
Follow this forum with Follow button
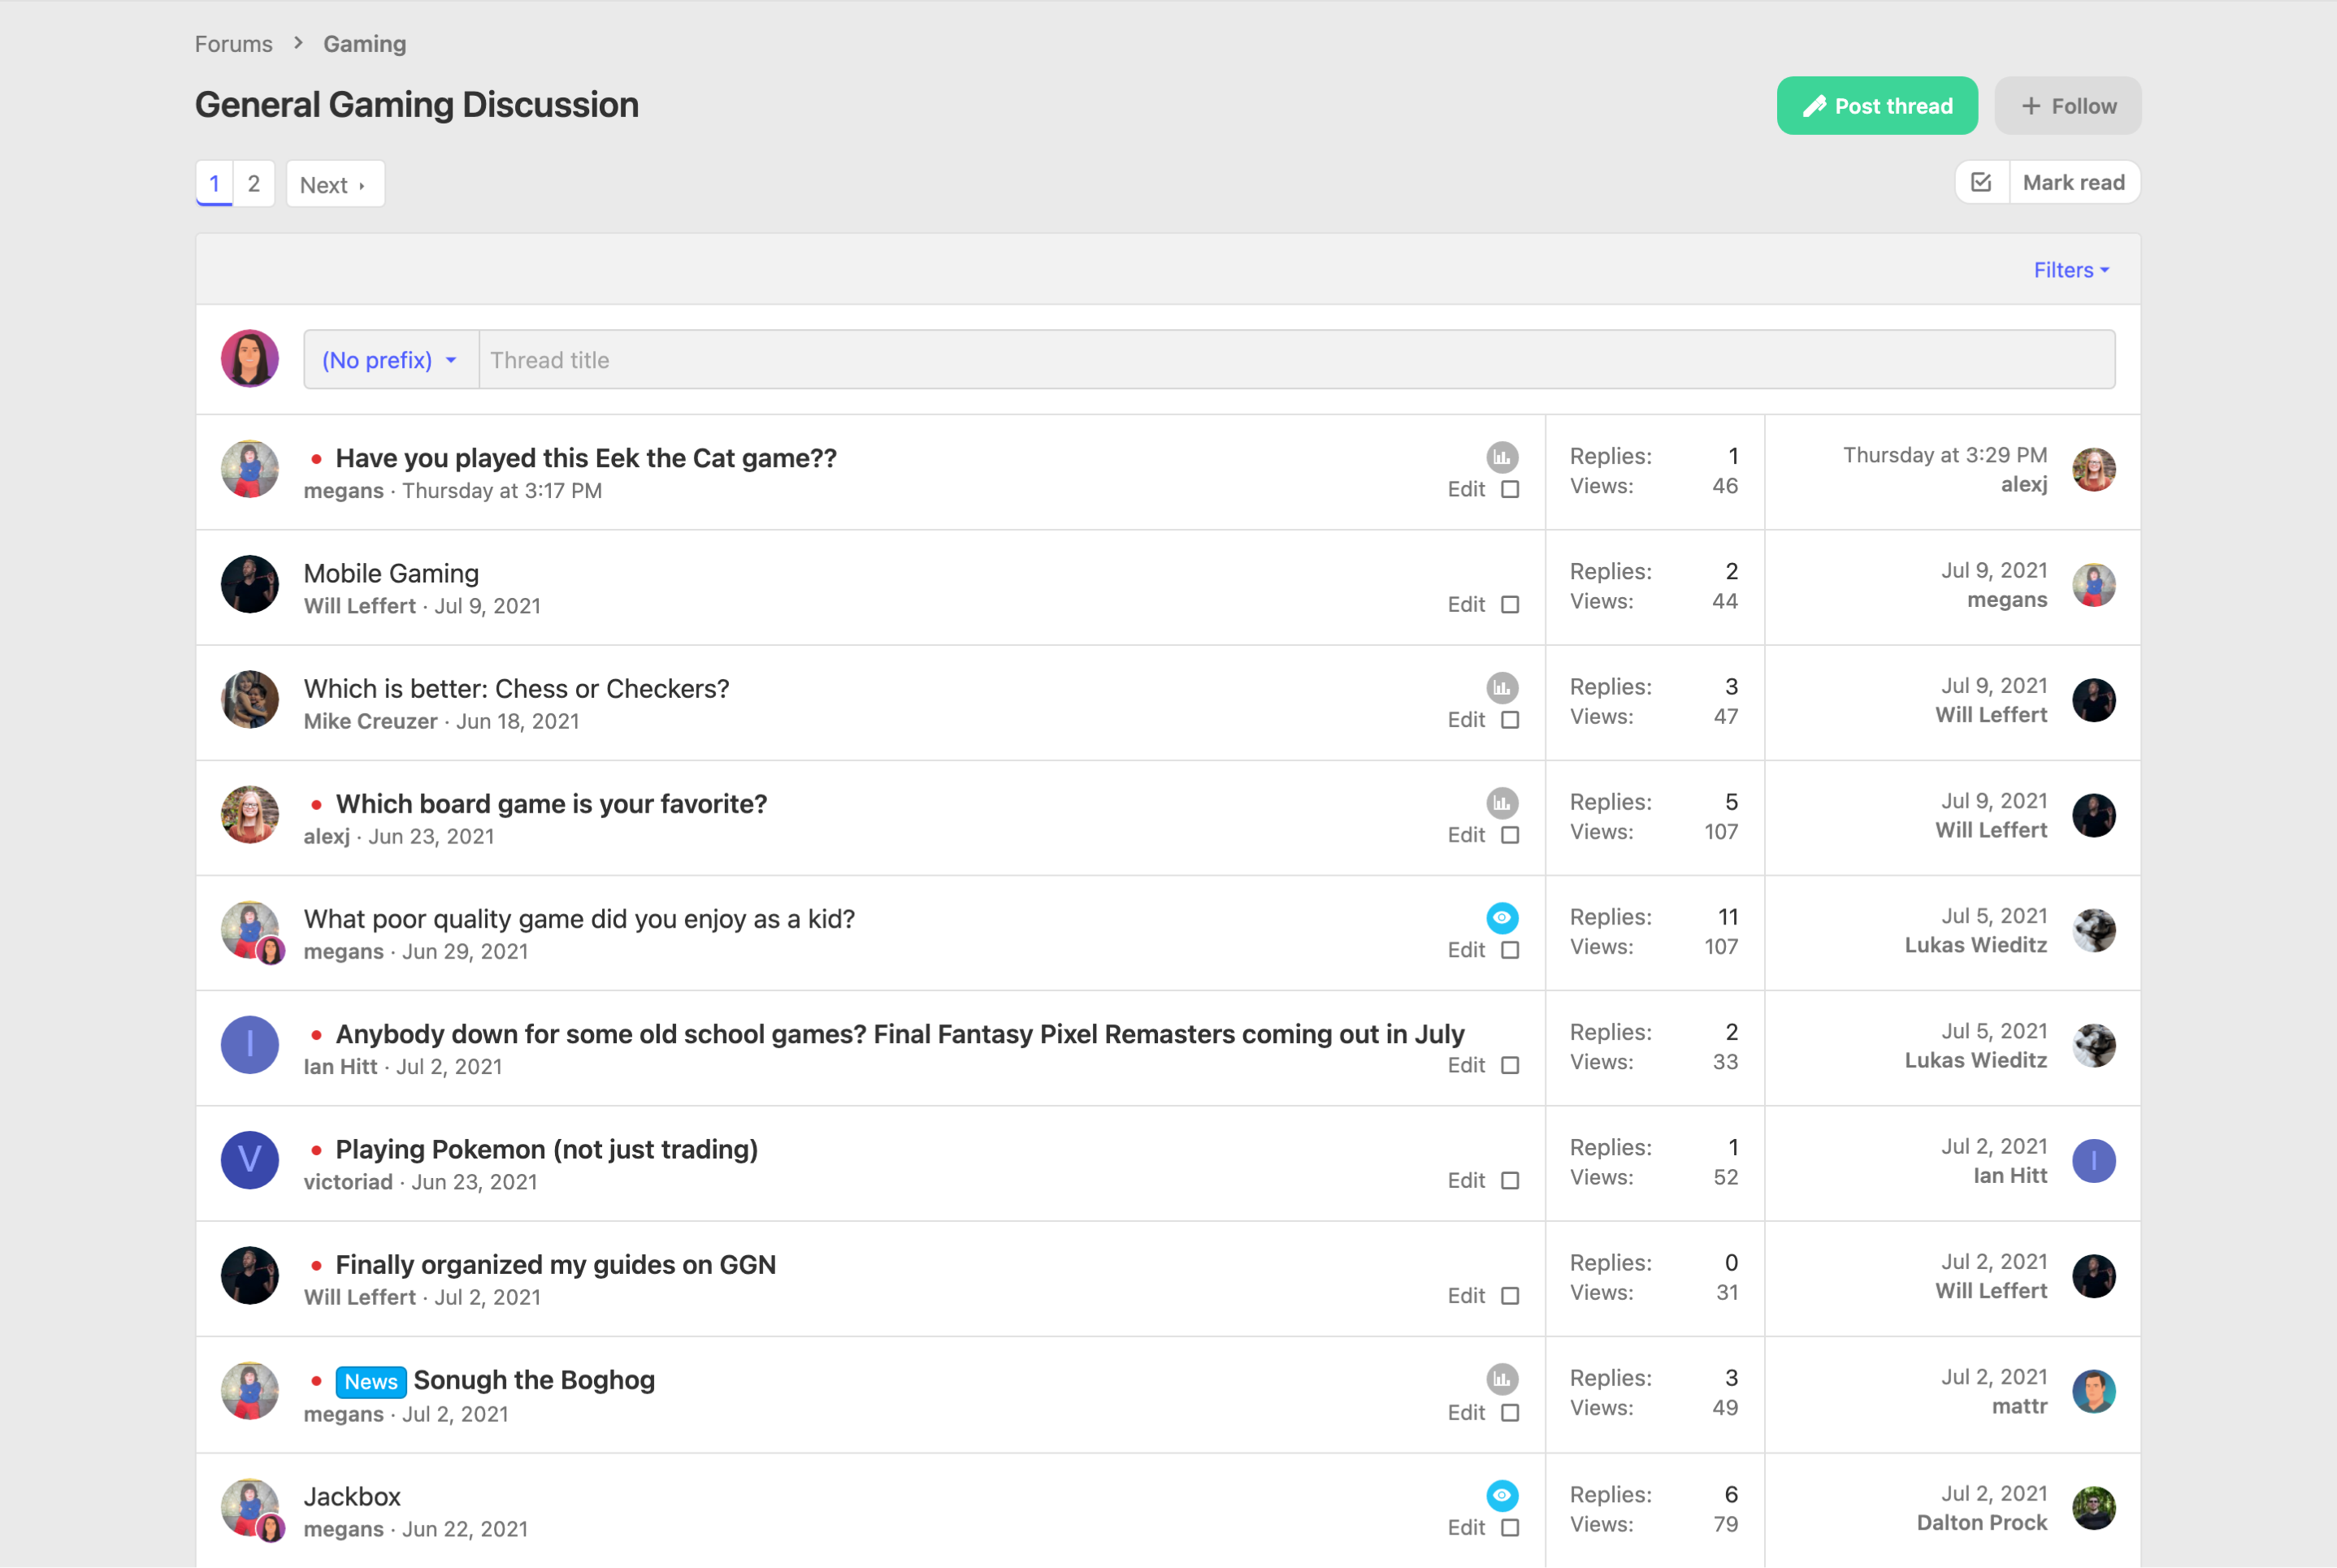[2067, 106]
